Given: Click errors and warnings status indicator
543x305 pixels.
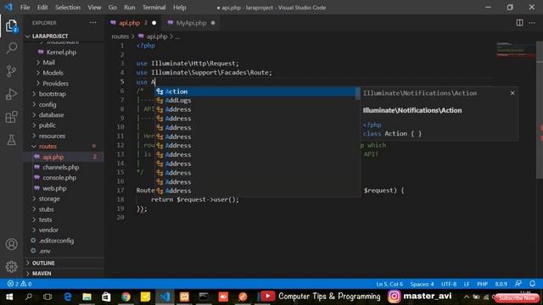Looking at the screenshot, I should coord(20,284).
